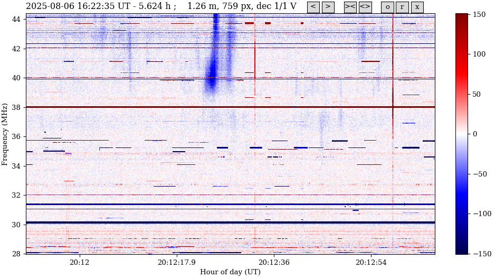Click the '<' shift-left button
The height and width of the screenshot is (278, 495).
pos(313,7)
